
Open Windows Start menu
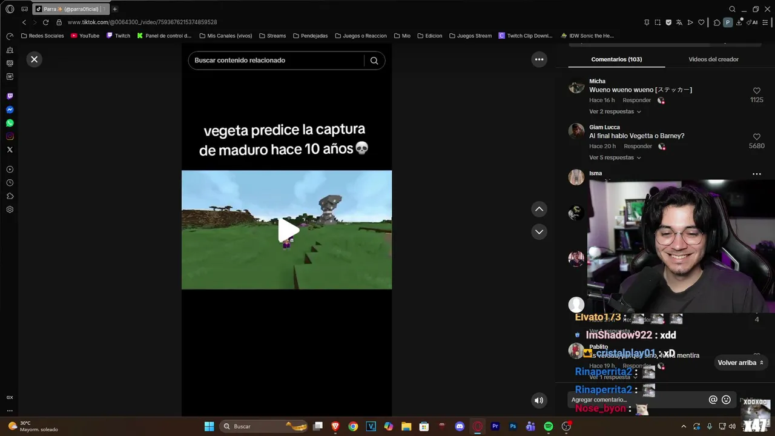[x=209, y=426]
